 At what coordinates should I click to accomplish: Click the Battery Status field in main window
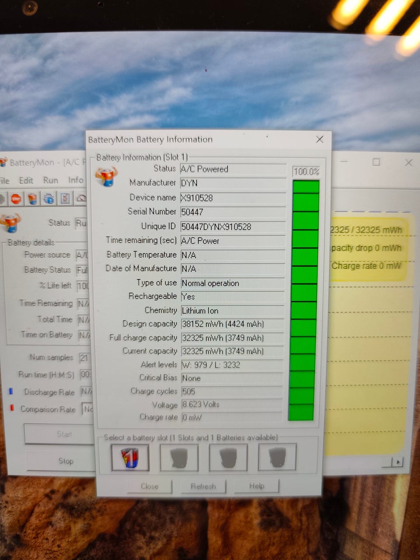coord(82,270)
